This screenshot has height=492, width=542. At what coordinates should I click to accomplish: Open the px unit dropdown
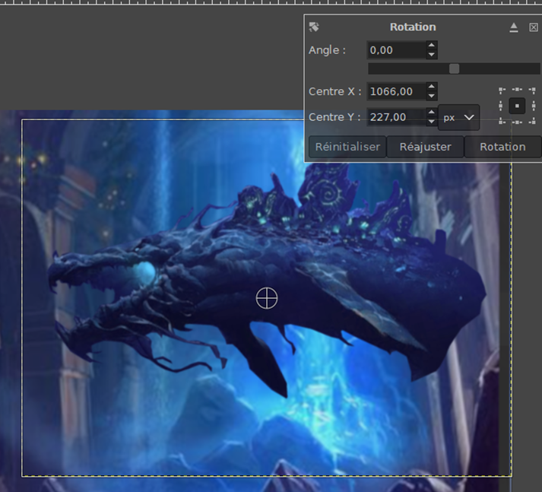click(x=459, y=117)
